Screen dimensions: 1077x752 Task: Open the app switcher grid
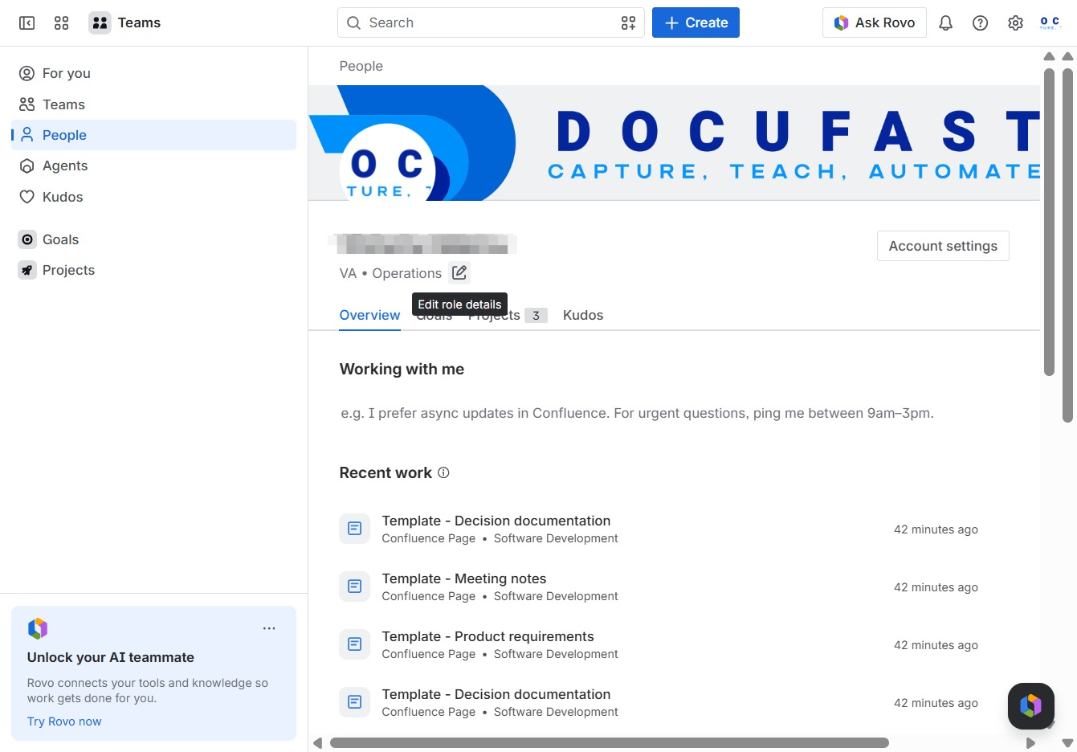(61, 23)
